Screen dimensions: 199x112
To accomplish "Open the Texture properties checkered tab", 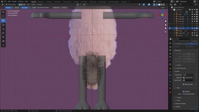I will [170, 92].
